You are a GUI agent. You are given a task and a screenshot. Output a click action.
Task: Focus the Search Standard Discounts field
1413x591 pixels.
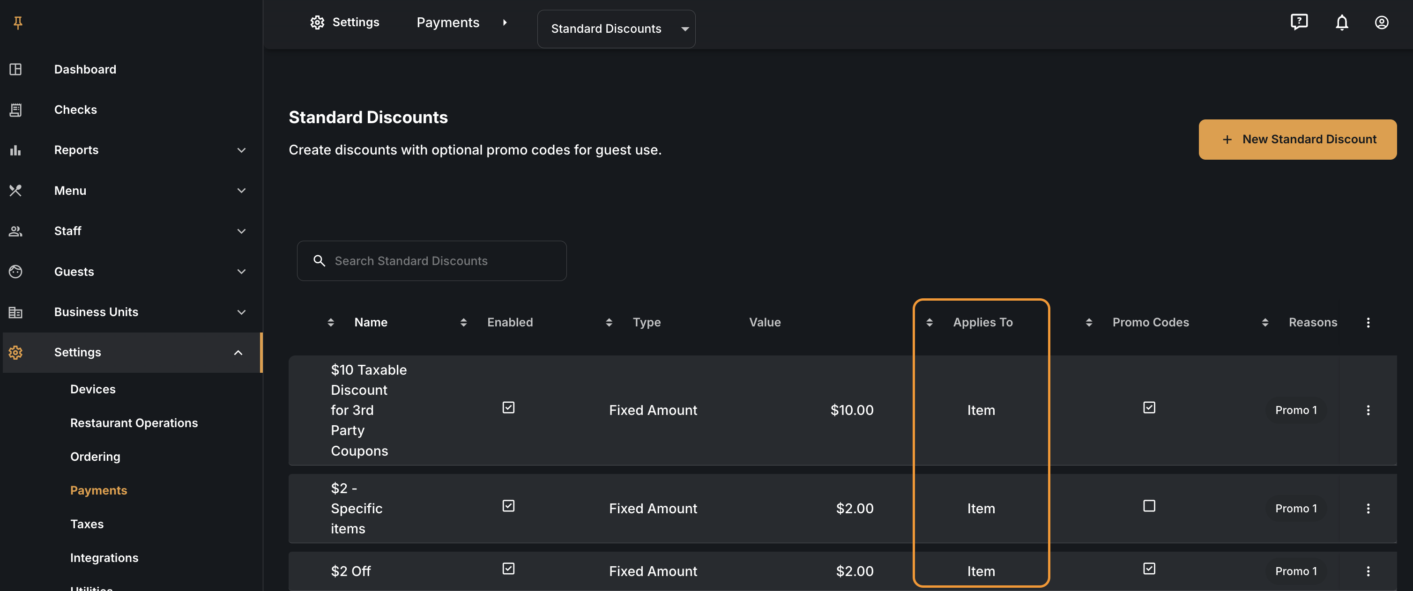pos(431,261)
